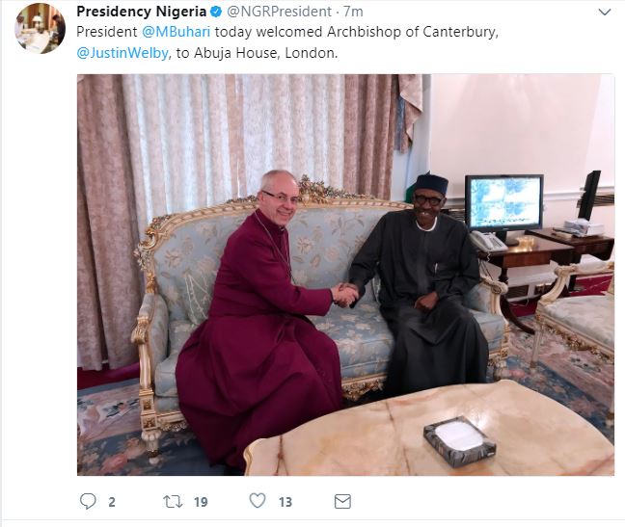Like the tweet with the heart icon
The image size is (625, 527).
258,501
